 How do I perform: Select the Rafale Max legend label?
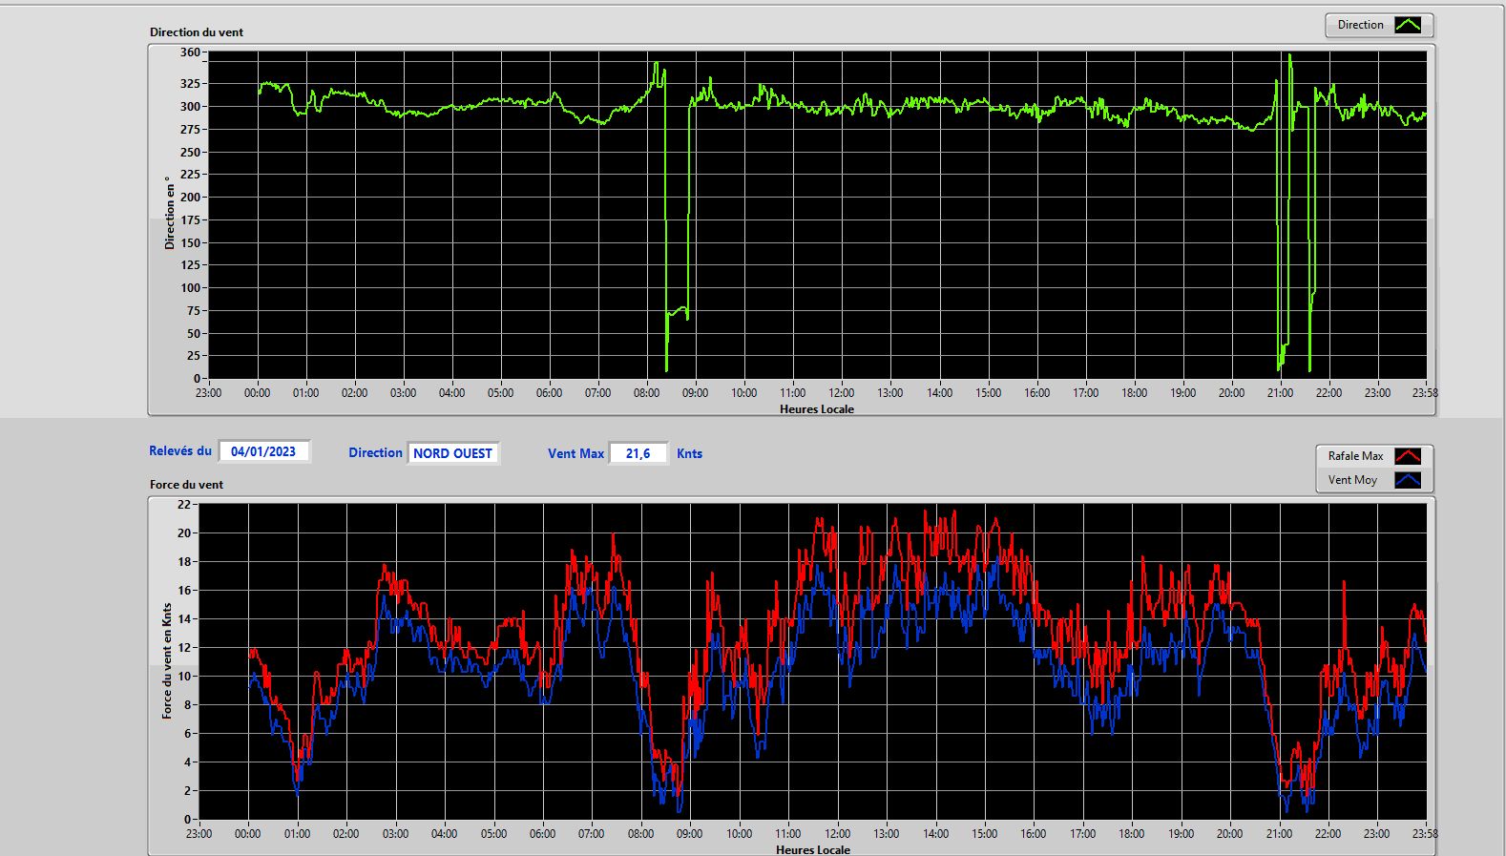(x=1355, y=456)
